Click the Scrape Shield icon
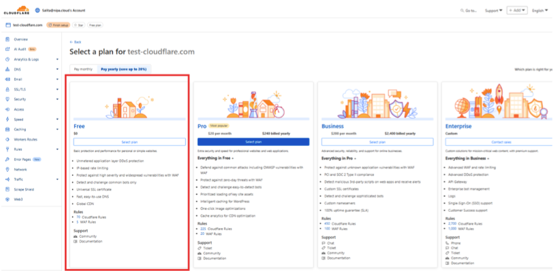 (x=7, y=189)
